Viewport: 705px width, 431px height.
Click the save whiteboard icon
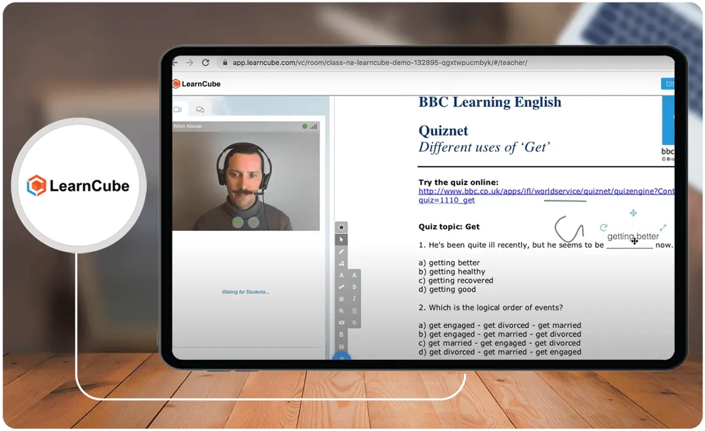coord(341,346)
